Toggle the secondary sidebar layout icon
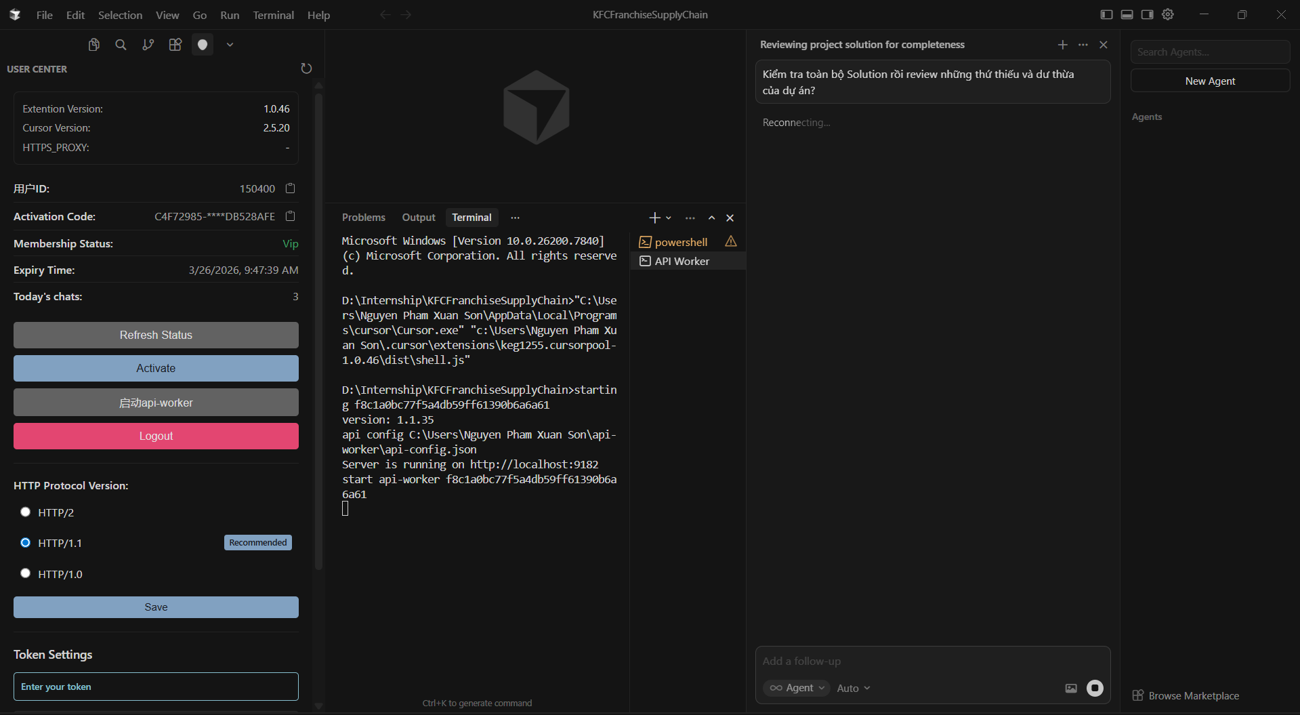Image resolution: width=1300 pixels, height=715 pixels. click(x=1147, y=14)
